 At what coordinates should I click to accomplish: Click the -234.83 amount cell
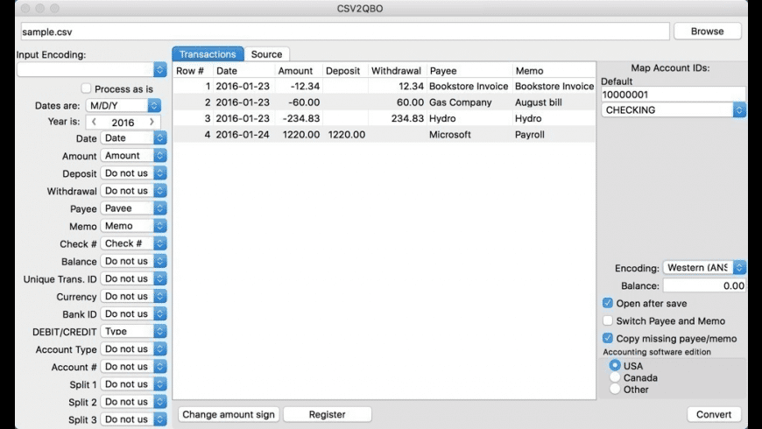click(299, 118)
